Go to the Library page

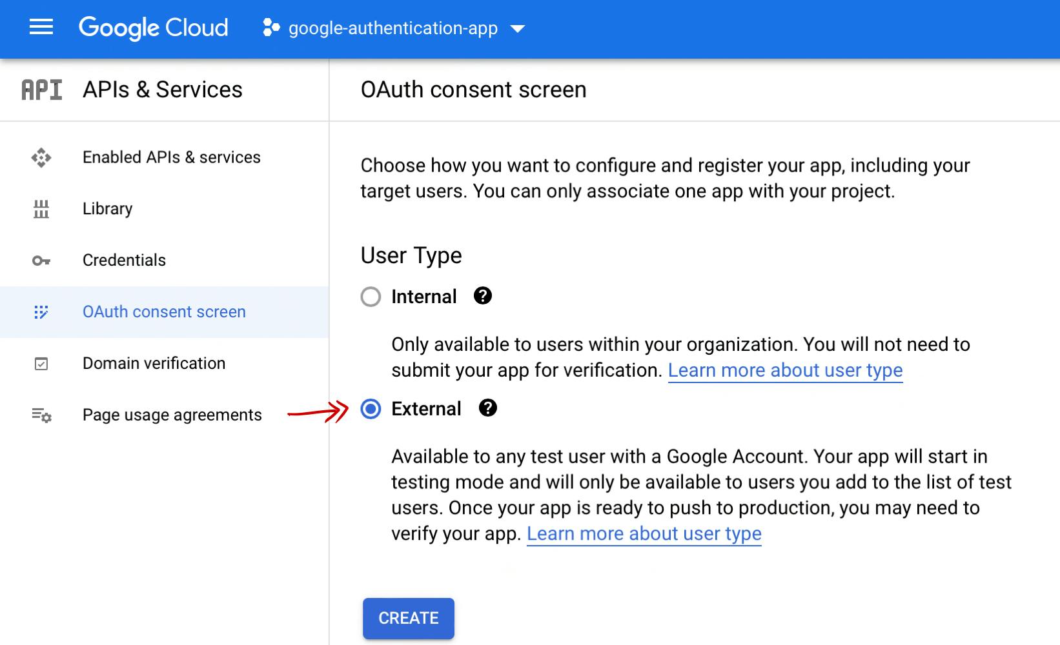(x=165, y=209)
